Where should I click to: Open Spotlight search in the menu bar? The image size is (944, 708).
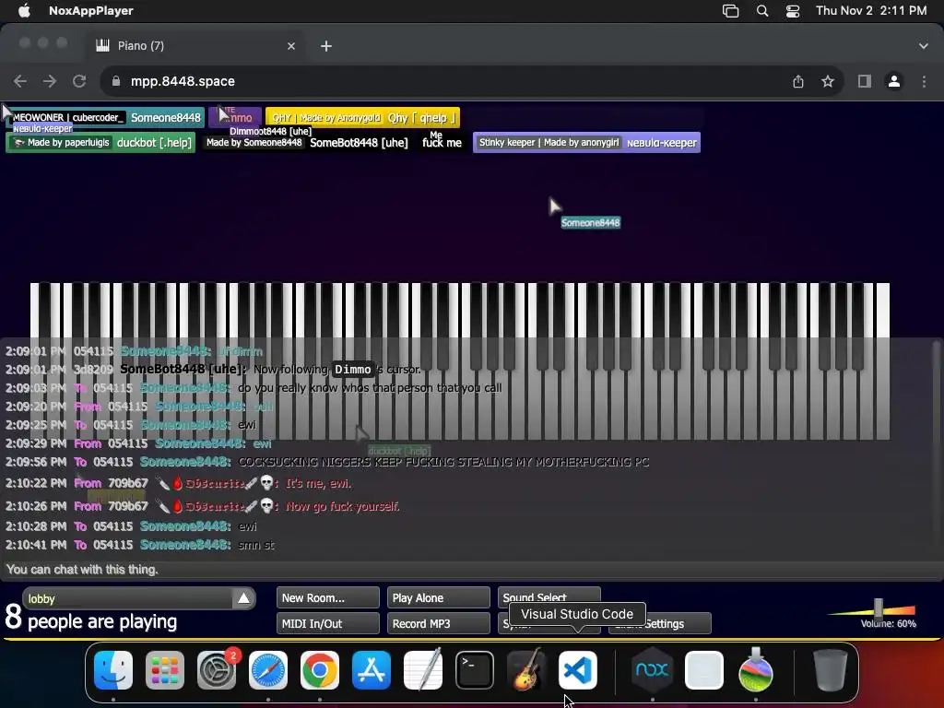click(762, 11)
